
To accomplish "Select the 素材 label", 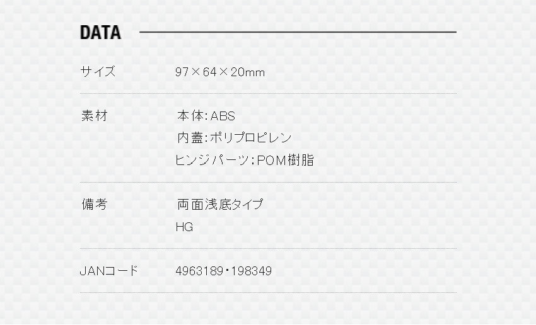I will (95, 116).
